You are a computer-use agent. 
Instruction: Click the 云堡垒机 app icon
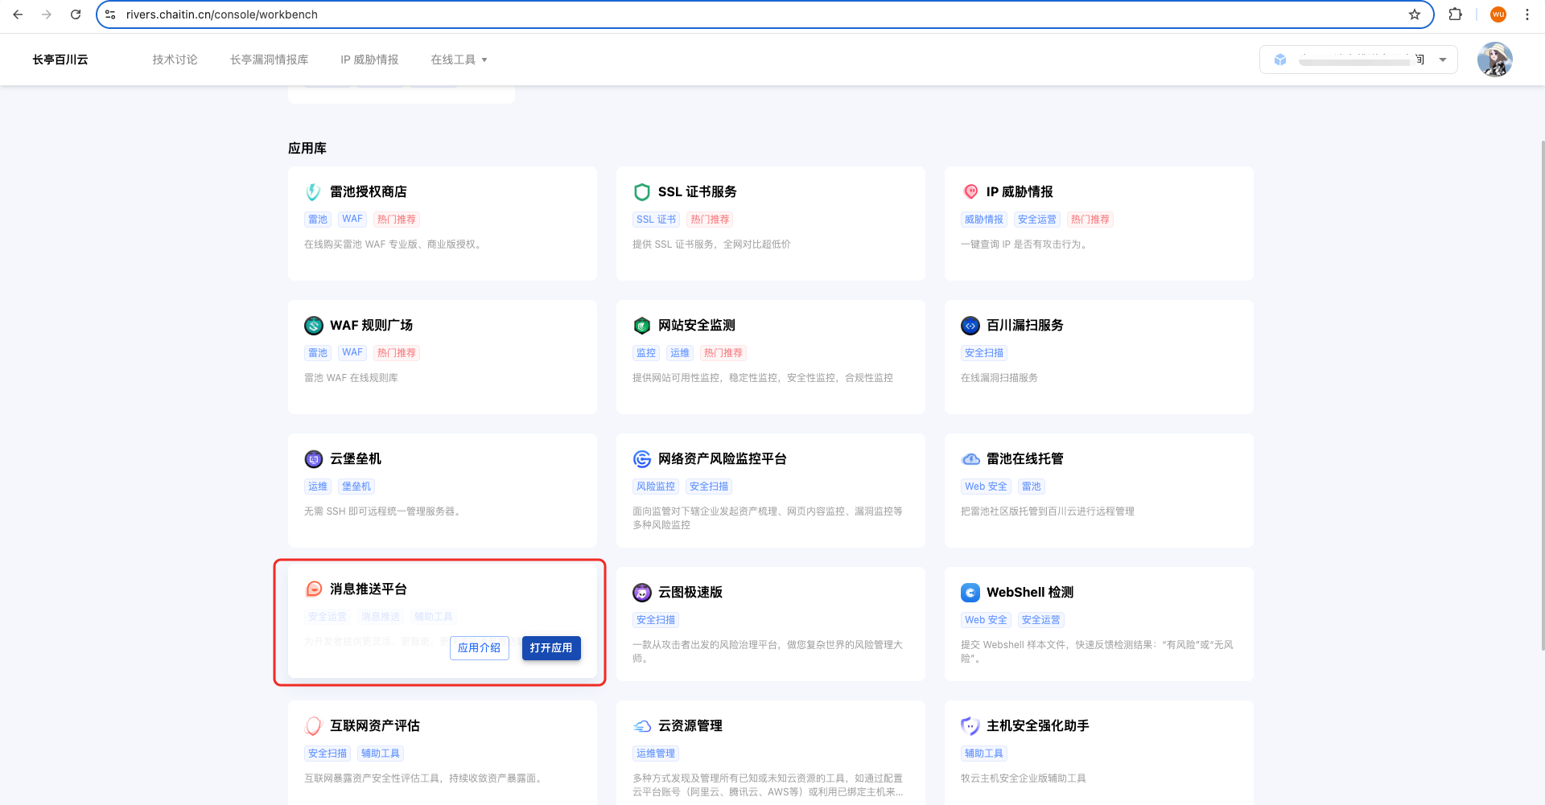(x=313, y=459)
